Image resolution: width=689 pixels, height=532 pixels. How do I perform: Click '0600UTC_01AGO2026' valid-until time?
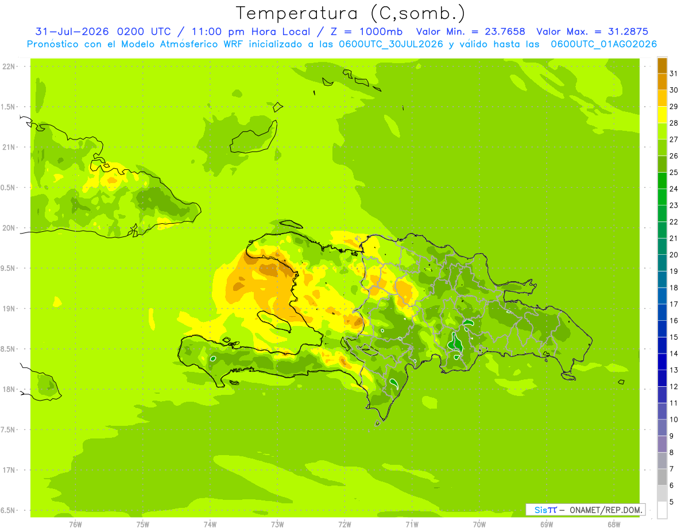coord(603,44)
